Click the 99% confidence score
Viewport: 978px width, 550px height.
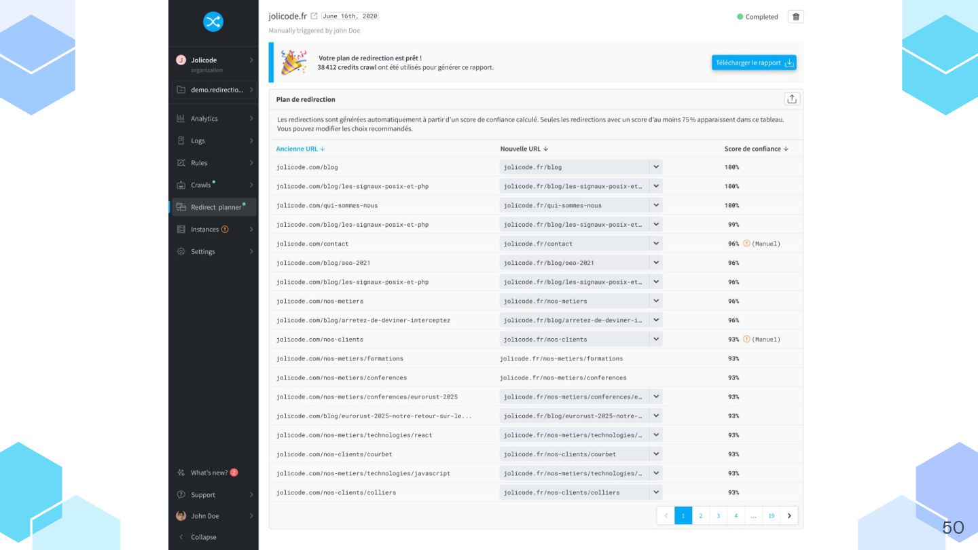point(733,225)
